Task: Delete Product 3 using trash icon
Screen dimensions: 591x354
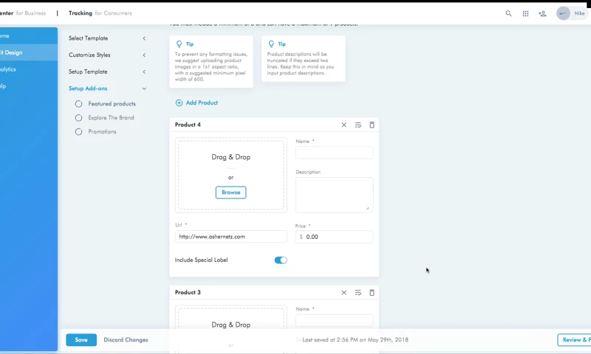Action: click(372, 292)
